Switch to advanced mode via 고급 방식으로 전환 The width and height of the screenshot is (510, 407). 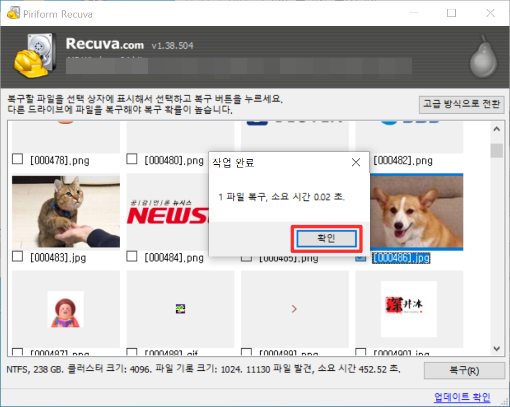tap(461, 104)
